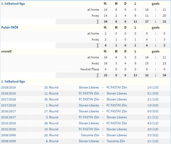Open the 15. Round link
This screenshot has width=171, height=144.
(x=51, y=129)
